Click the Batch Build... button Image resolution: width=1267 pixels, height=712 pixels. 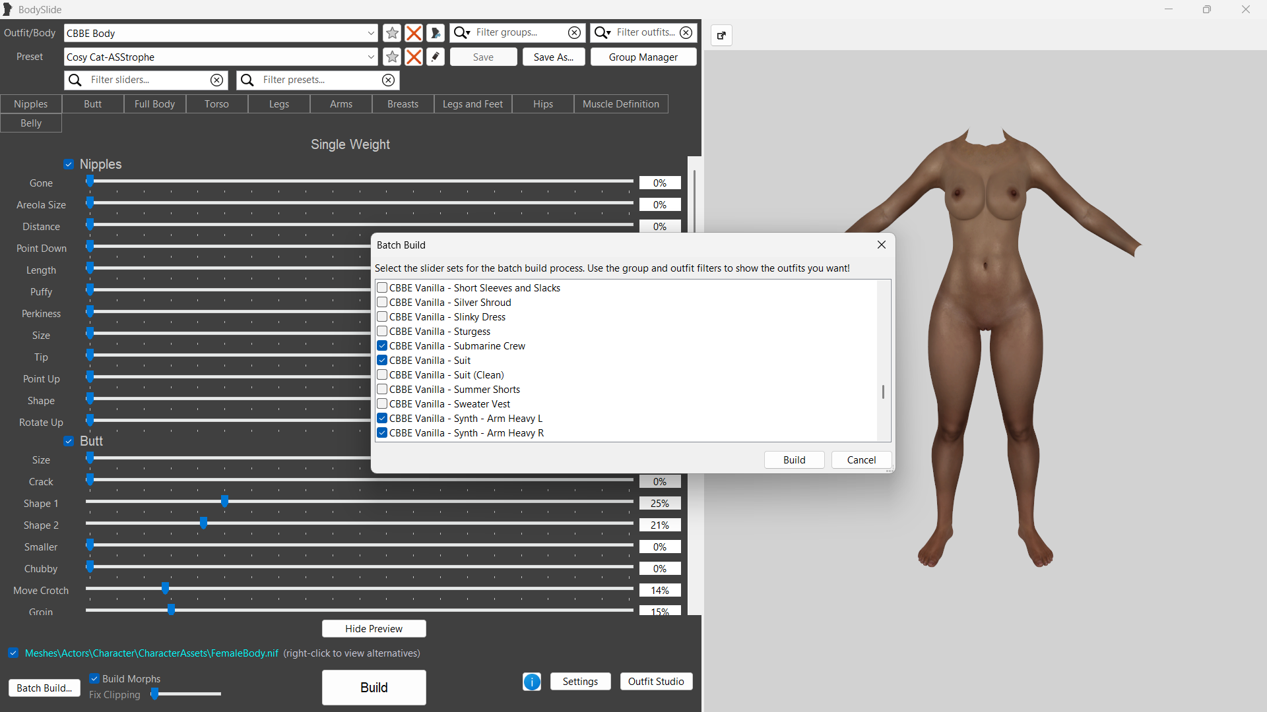click(x=44, y=688)
